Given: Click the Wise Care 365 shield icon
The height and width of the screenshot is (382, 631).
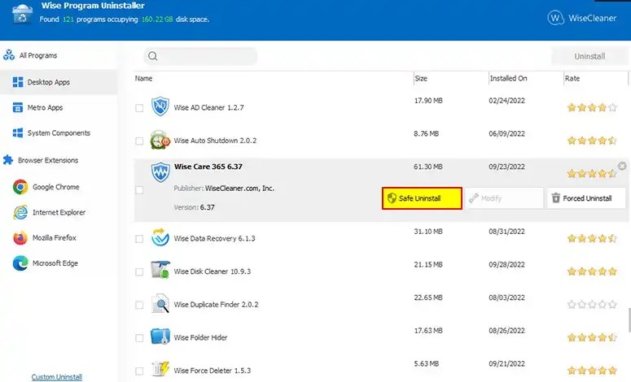Looking at the screenshot, I should click(160, 172).
